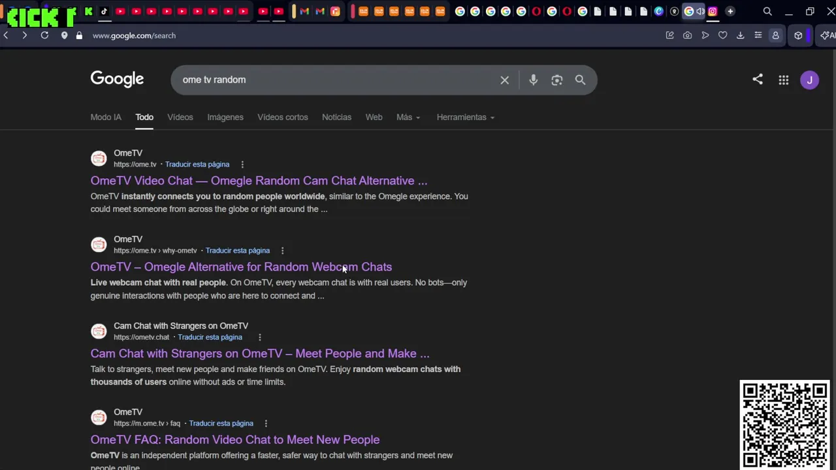
Task: Click the address bar www.google.com/search
Action: [x=134, y=35]
